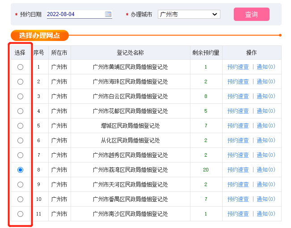Viewport: 291px width, 228px height.
Task: Pick the 从化区民政局婚姻登记处 radio button
Action: (20, 140)
